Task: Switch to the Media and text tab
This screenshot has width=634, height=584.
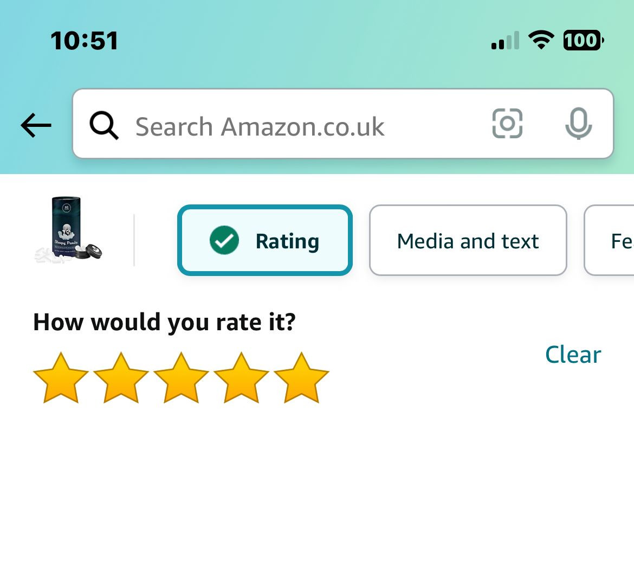Action: pos(468,240)
